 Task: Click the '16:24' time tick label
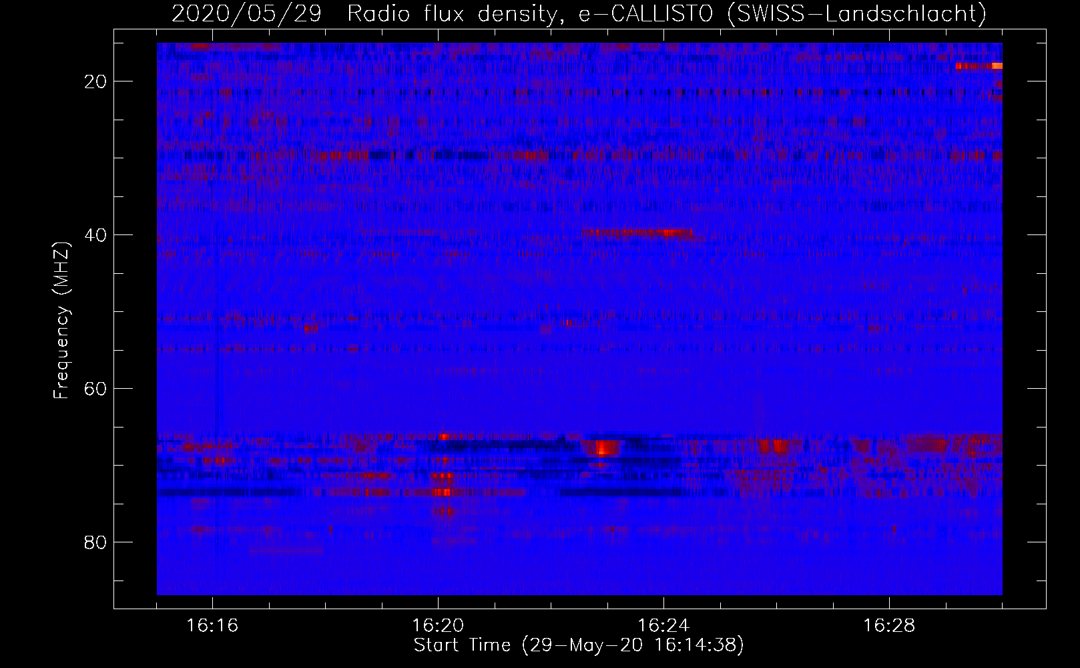click(x=664, y=626)
